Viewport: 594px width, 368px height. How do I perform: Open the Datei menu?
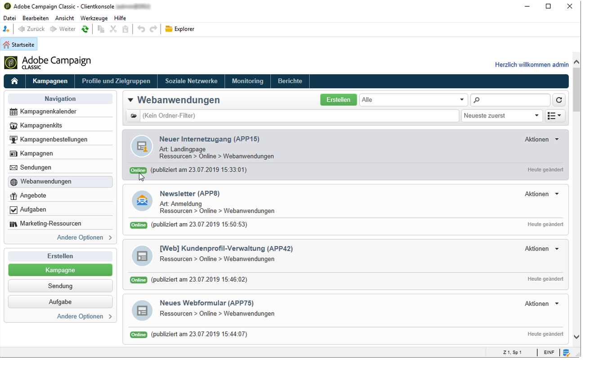[x=9, y=18]
